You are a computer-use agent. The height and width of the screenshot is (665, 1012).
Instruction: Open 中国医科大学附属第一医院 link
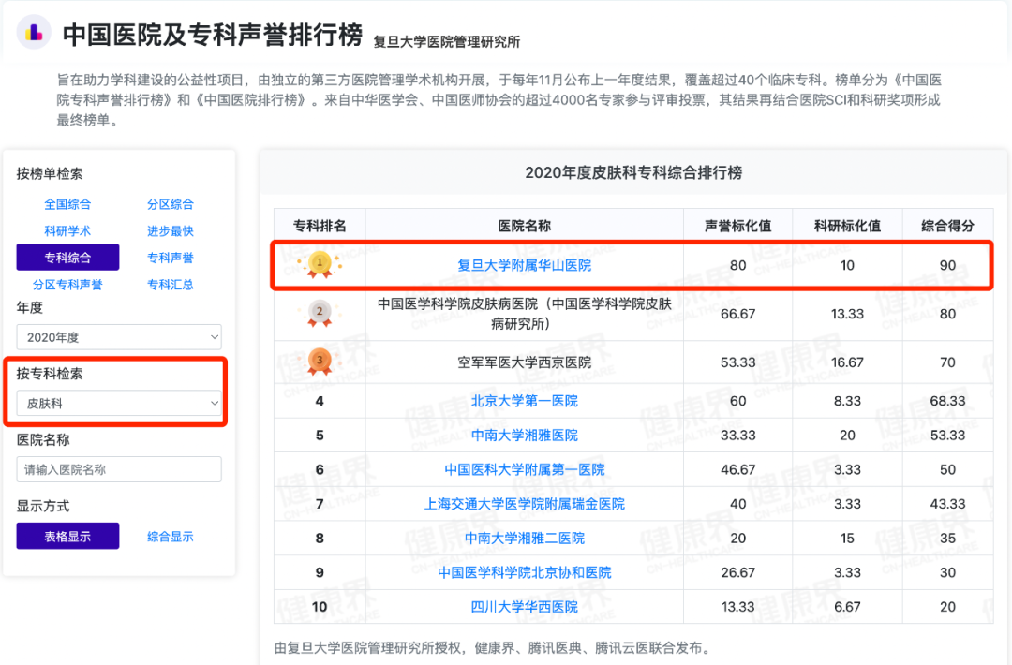(524, 469)
